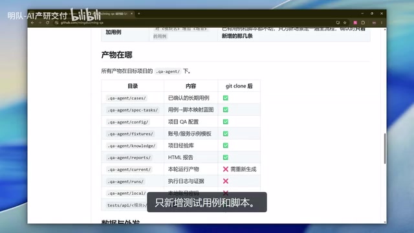Go back using the browser back arrow
Screen dimensions: 414x233
point(32,23)
